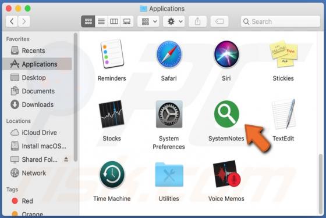
Task: Open iCloud Drive in the sidebar
Action: coord(37,133)
